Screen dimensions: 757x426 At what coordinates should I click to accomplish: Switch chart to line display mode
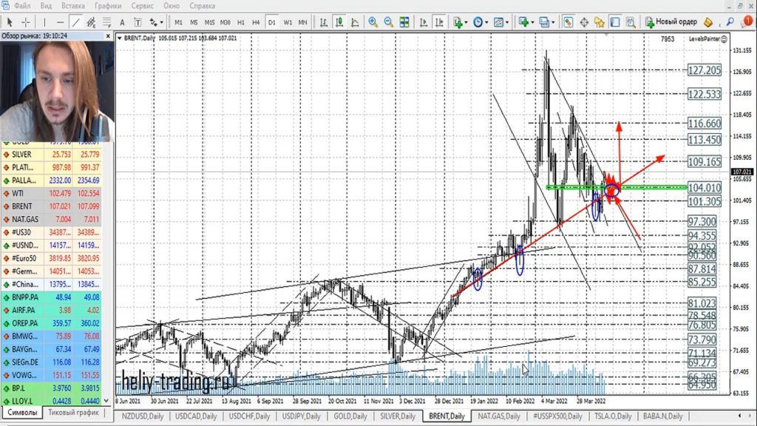click(354, 22)
